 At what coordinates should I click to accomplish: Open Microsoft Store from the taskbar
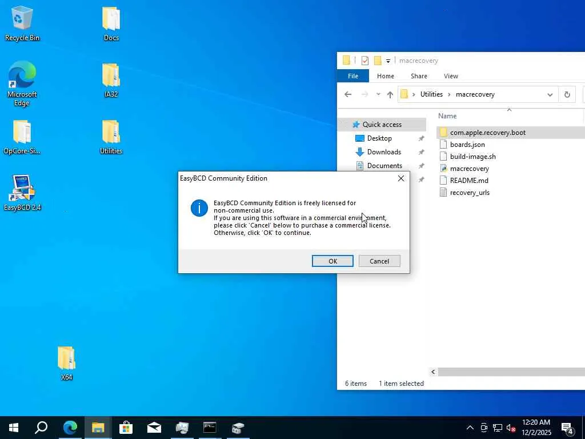(x=126, y=428)
